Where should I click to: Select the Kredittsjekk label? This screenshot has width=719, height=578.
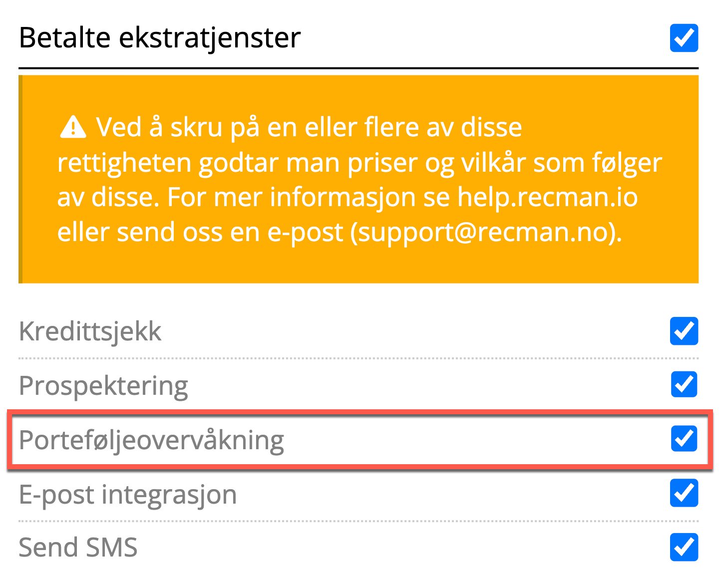point(90,331)
